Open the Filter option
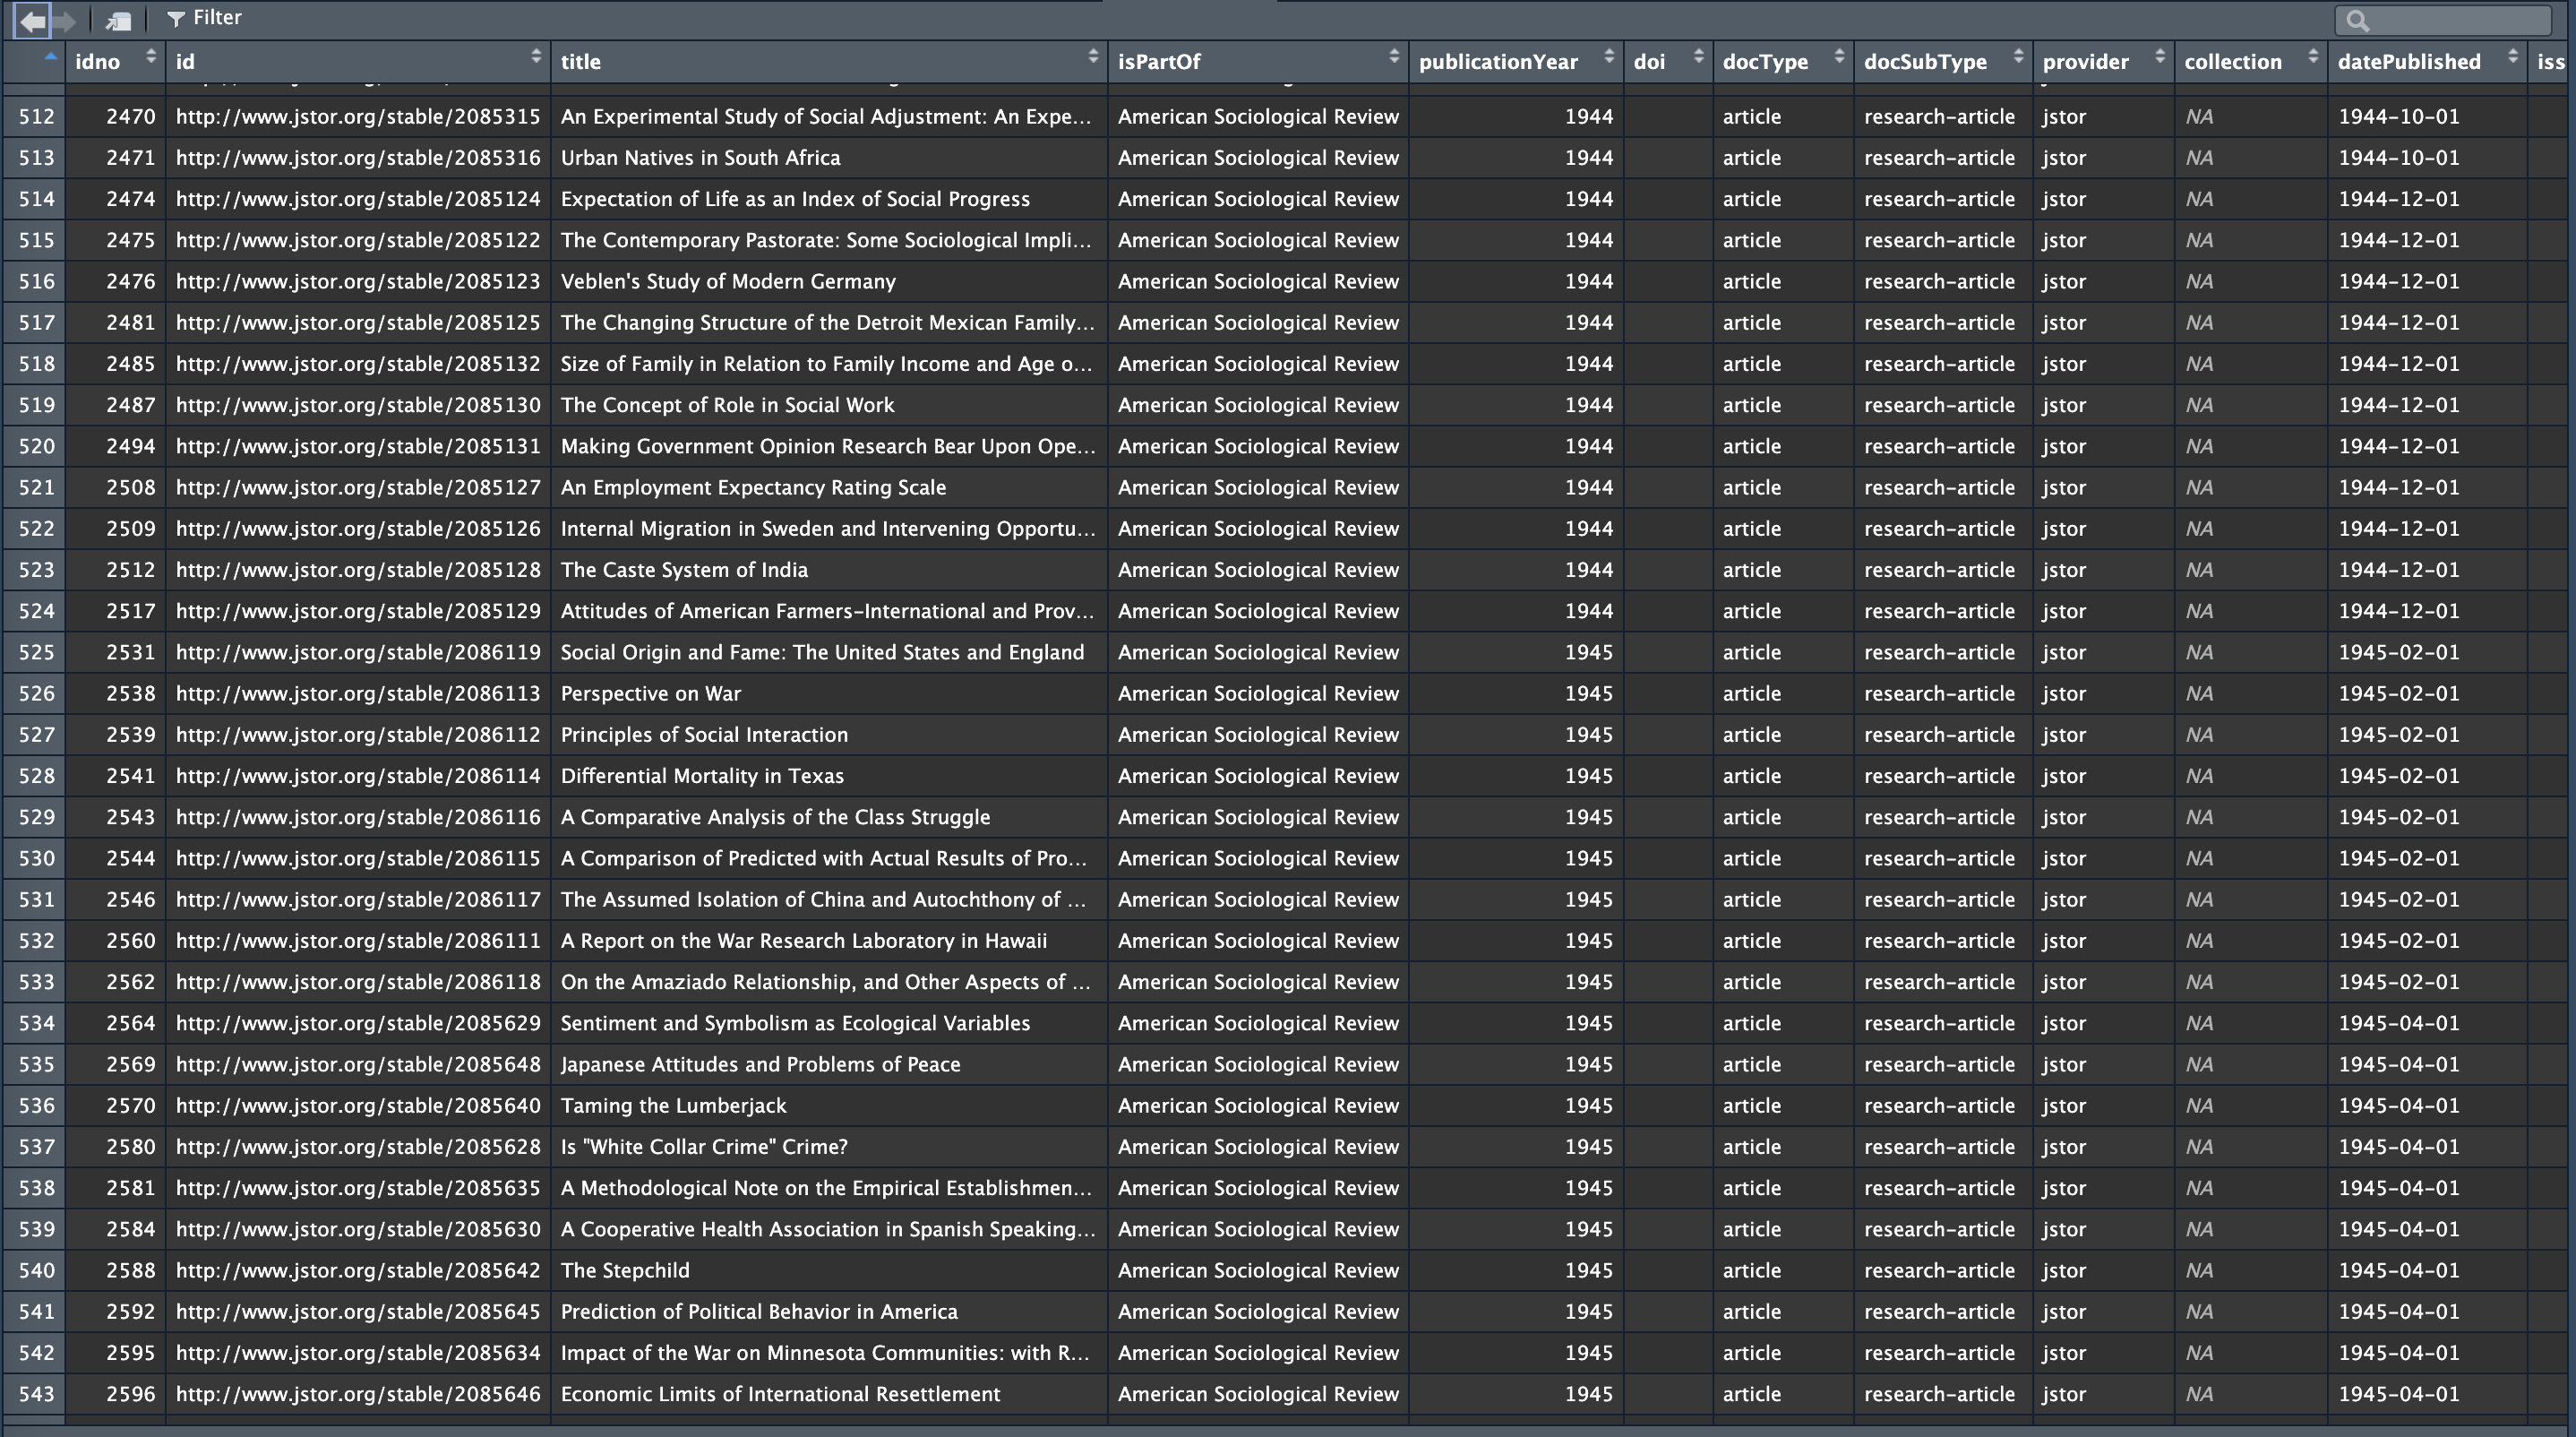The height and width of the screenshot is (1437, 2576). [204, 18]
